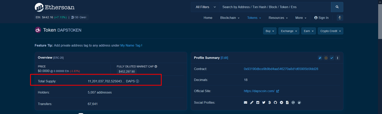Click the Ethereum network icon in navbar
This screenshot has width=382, height=114.
coord(340,18)
